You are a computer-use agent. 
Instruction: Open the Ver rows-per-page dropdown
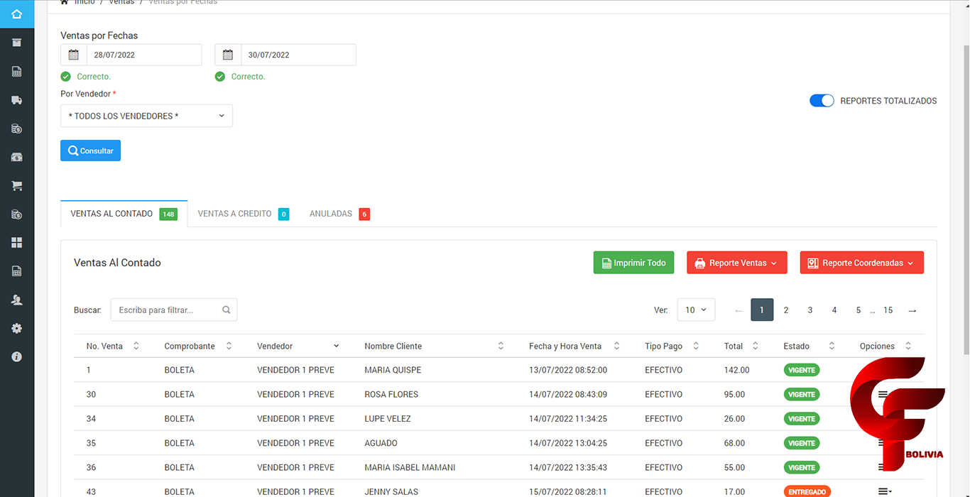(695, 310)
